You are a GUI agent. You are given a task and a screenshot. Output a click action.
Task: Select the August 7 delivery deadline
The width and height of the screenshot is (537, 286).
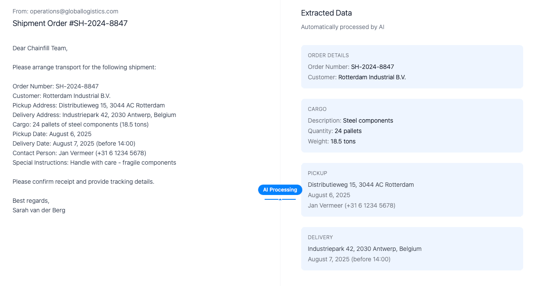(x=349, y=259)
